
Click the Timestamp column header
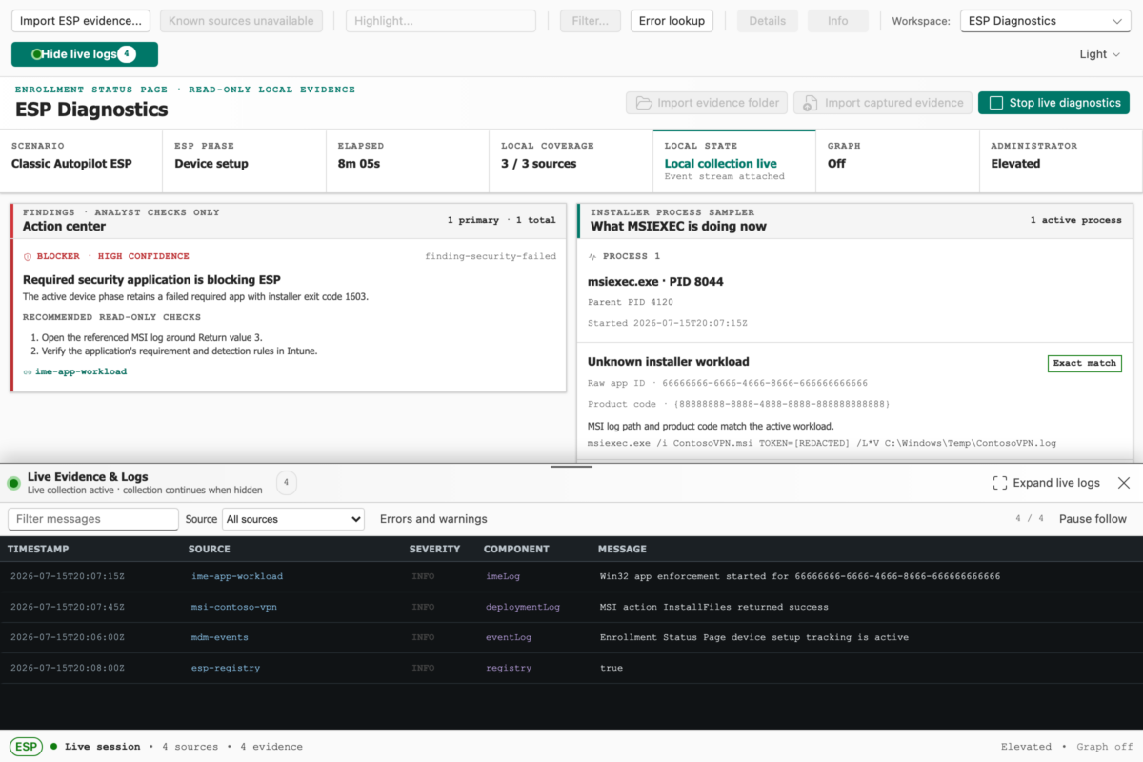click(38, 549)
